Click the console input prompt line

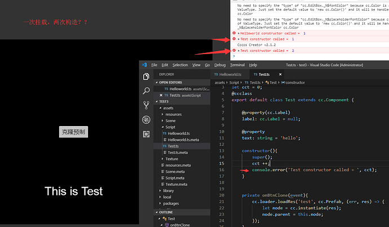click(x=310, y=56)
